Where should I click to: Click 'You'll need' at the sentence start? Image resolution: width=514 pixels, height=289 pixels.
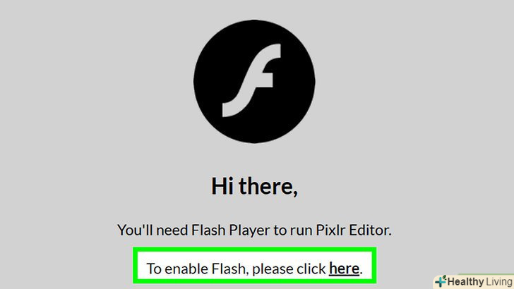point(152,230)
